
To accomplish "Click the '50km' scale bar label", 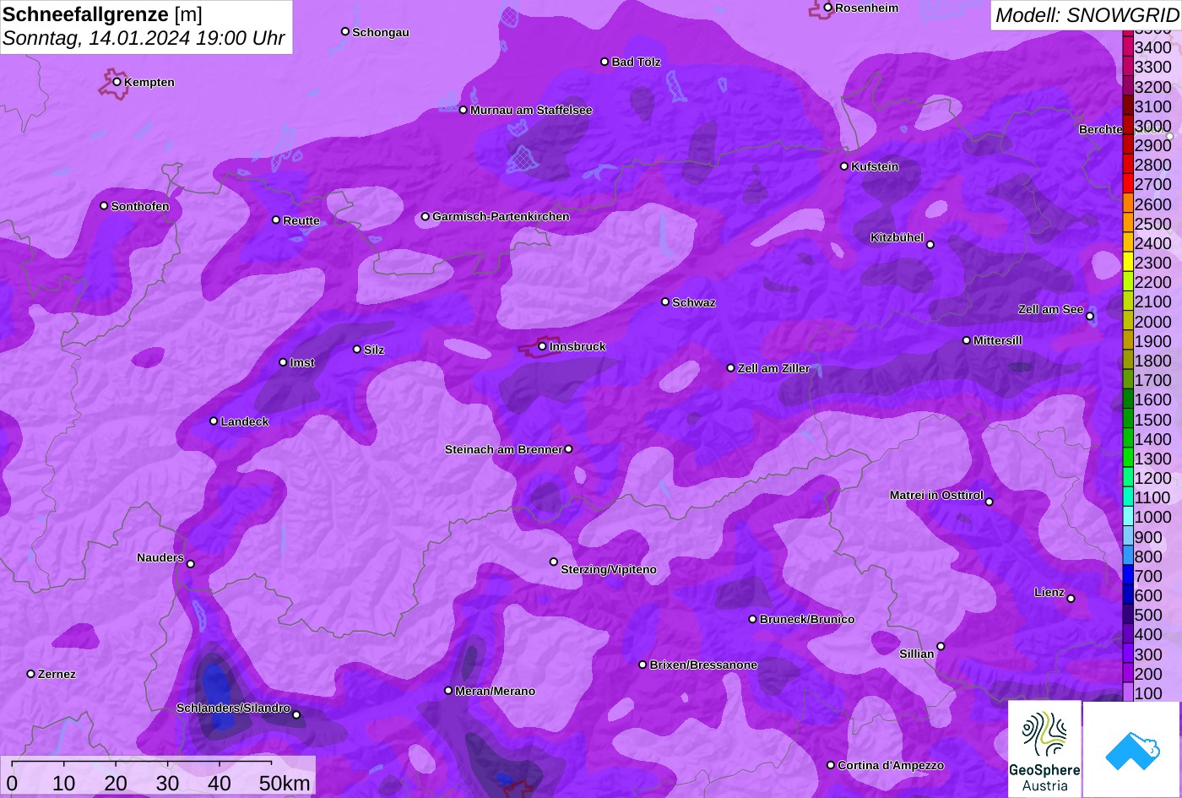I will pyautogui.click(x=285, y=783).
